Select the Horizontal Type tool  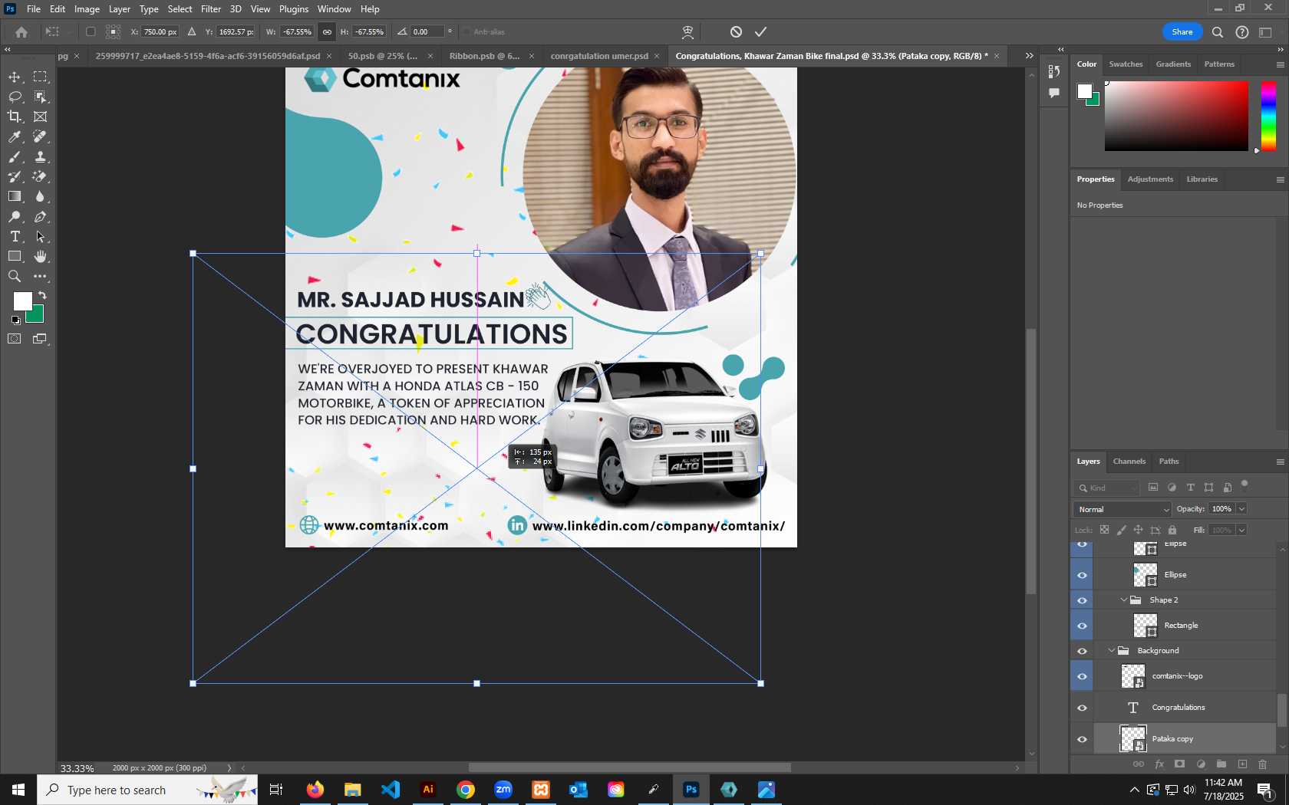coord(15,237)
